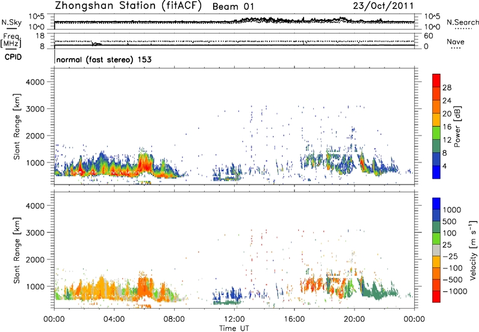The height and width of the screenshot is (332, 479).
Task: Pick the red Velocity segment below -1000
Action: (x=436, y=297)
